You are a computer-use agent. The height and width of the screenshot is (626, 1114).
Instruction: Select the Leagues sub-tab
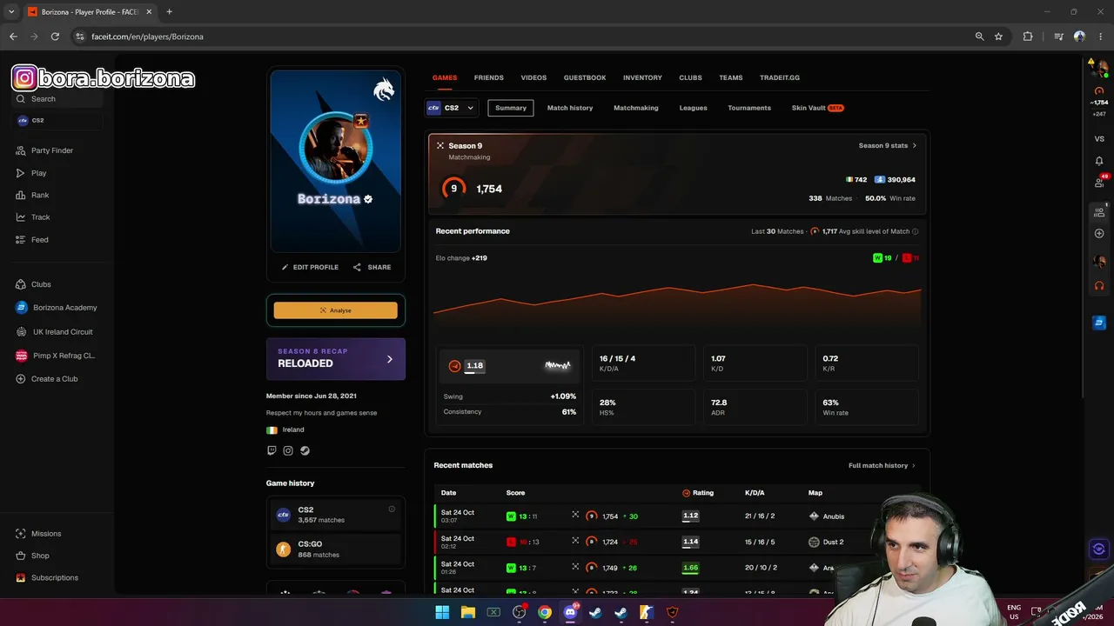tap(693, 108)
